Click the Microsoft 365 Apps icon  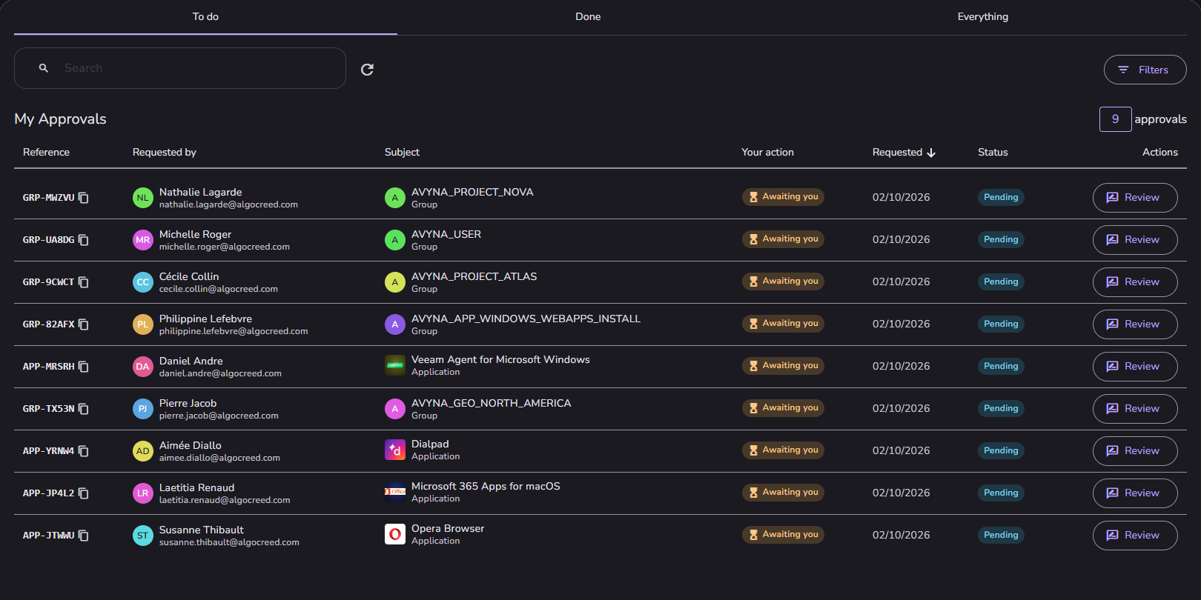[x=395, y=492]
